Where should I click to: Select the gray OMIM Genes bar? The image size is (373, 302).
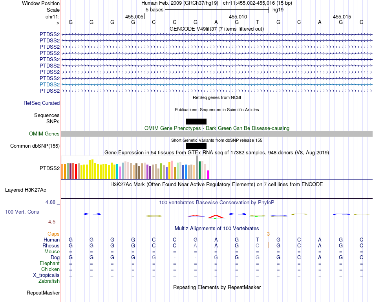coord(217,134)
